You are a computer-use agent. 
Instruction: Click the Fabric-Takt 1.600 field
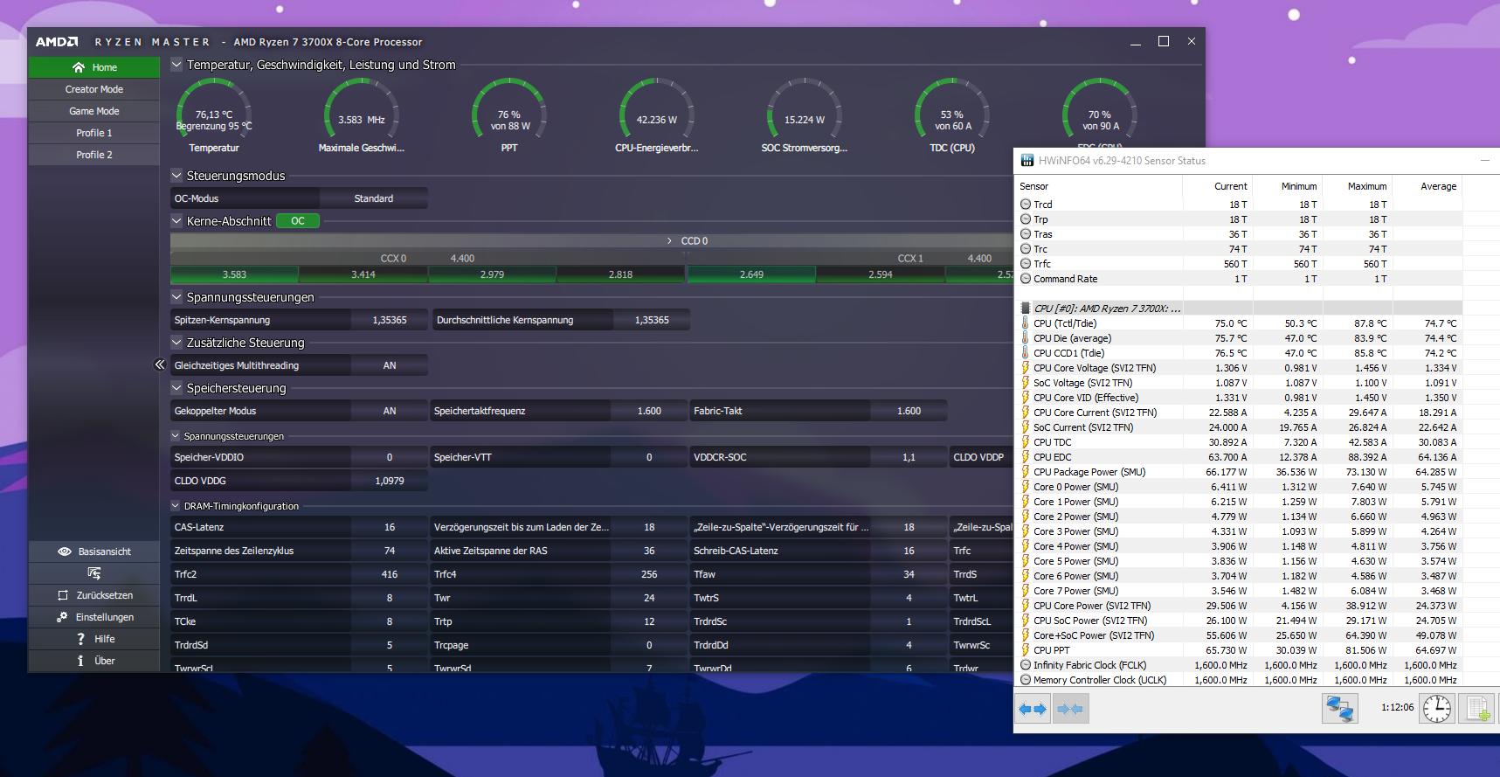pyautogui.click(x=909, y=411)
